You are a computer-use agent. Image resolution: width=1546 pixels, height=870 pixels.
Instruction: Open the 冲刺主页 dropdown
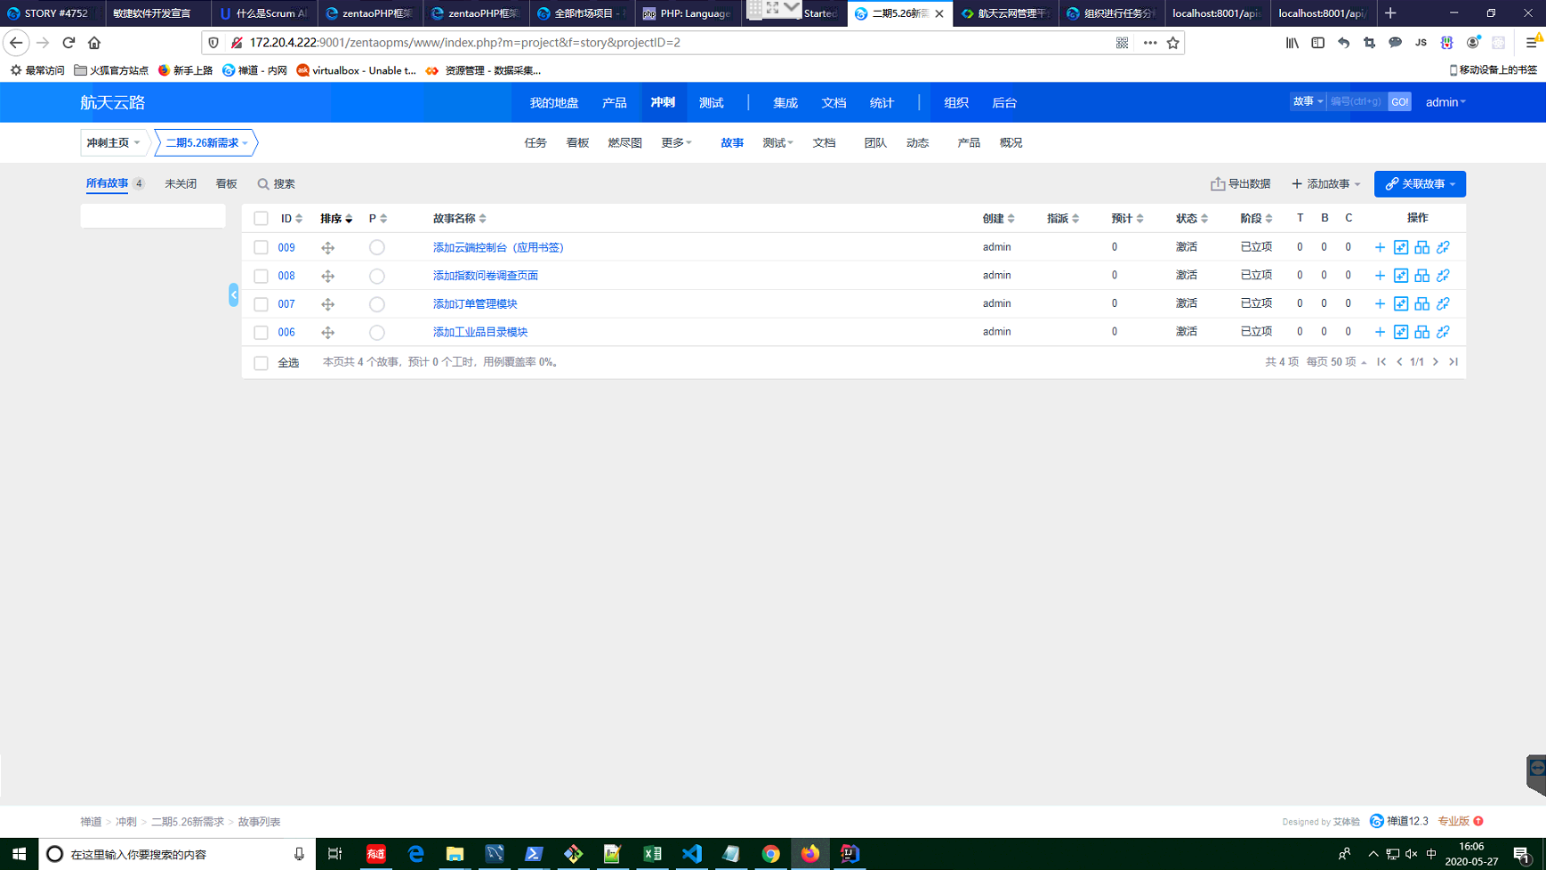[x=113, y=142]
